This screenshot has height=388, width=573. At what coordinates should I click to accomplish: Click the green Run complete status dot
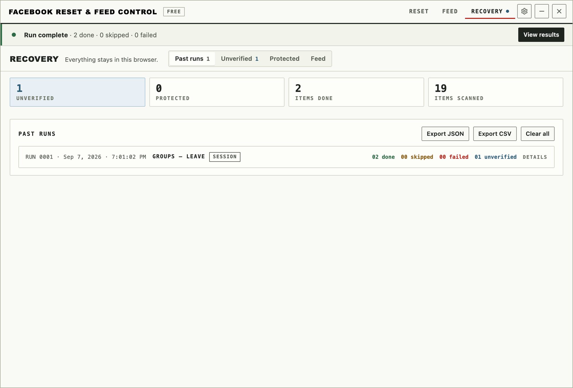click(x=14, y=35)
